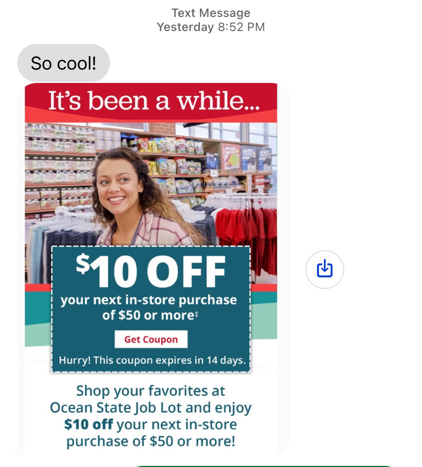This screenshot has width=422, height=467.
Task: Tap the 'So cool!' message bubble
Action: point(63,63)
